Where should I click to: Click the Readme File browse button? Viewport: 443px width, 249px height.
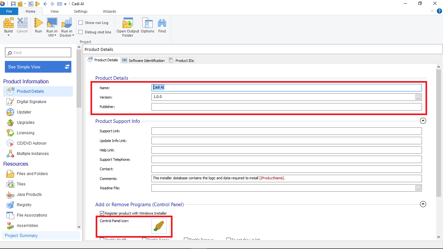pyautogui.click(x=418, y=188)
